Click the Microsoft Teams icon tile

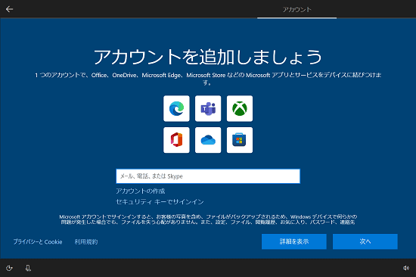click(208, 108)
